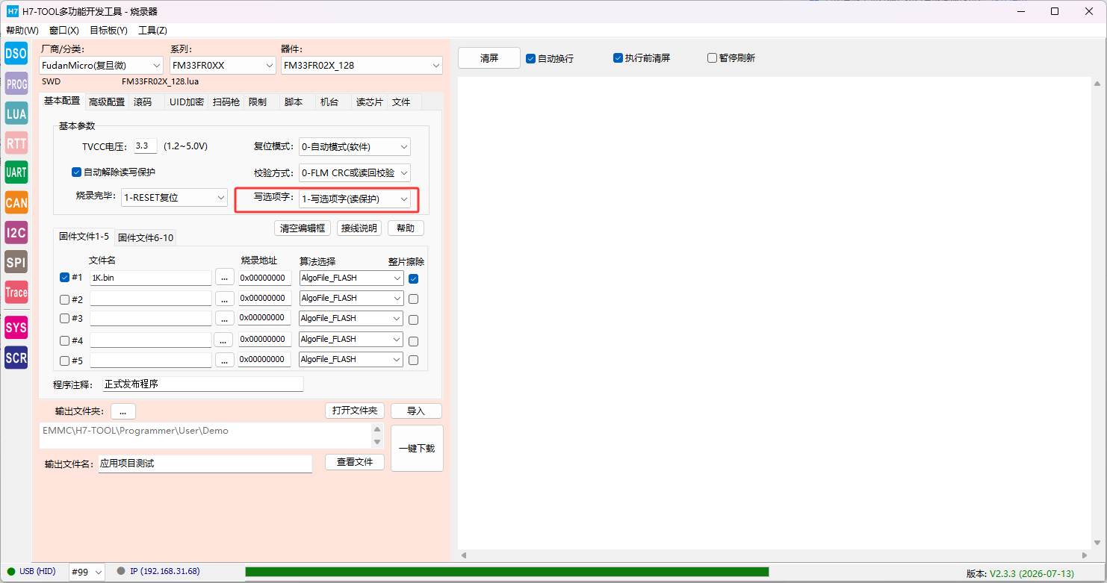1107x583 pixels.
Task: Click the 一键下载 button
Action: pyautogui.click(x=417, y=449)
